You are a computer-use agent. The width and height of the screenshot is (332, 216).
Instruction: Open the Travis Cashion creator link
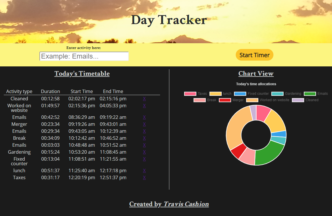pyautogui.click(x=186, y=204)
